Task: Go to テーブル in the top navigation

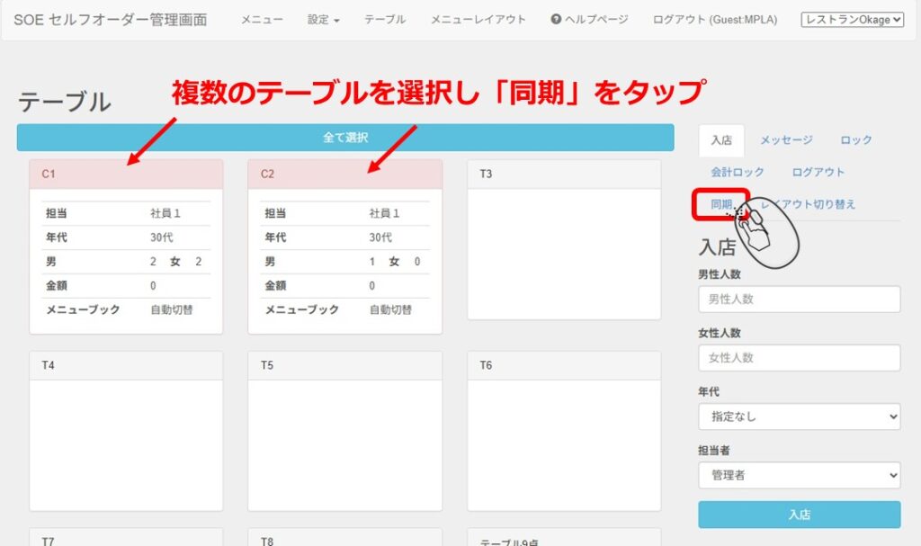Action: coord(384,20)
